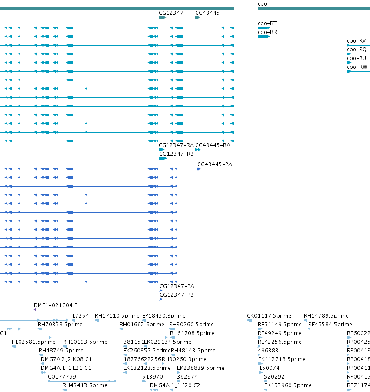Screen dimensions: 370x392
Task: Open HL02581.5prime details
Action: point(33,342)
